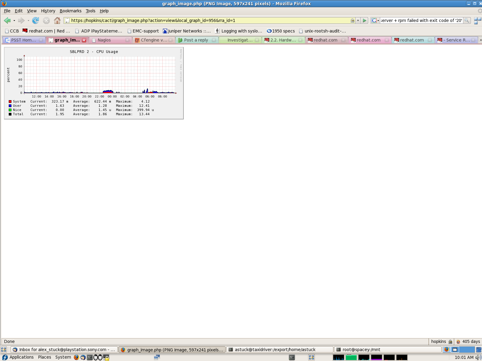Open the Places menu
This screenshot has height=361, width=482.
coord(45,357)
